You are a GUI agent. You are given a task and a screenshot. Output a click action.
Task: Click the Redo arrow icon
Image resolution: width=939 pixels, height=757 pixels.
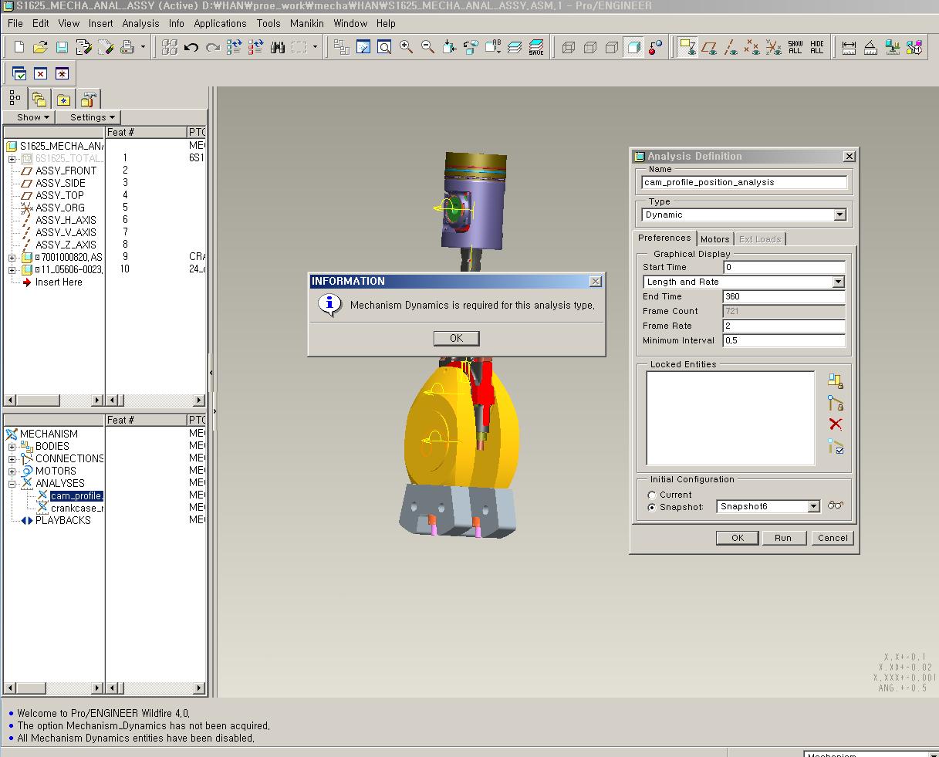213,48
